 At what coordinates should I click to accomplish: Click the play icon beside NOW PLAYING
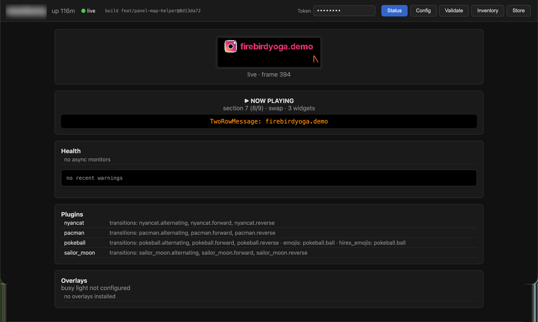[x=247, y=101]
